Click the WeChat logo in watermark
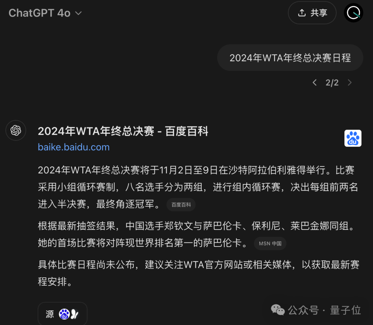 [x=278, y=310]
